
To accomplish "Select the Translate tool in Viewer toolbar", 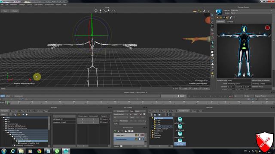I will point(100,11).
